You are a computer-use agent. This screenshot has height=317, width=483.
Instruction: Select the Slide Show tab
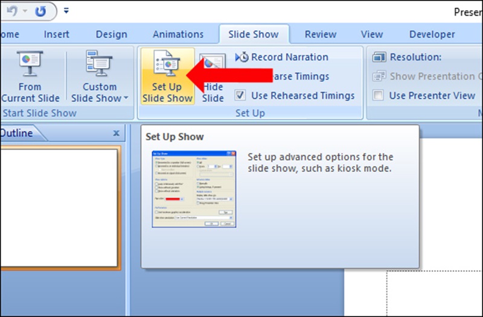(x=254, y=34)
